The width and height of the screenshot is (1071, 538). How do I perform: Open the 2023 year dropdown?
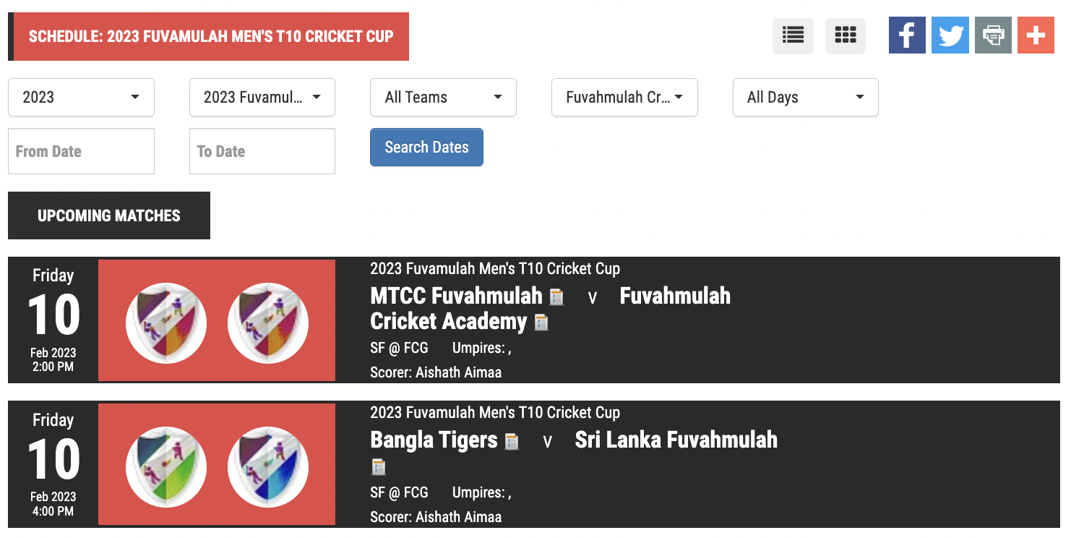[x=81, y=97]
